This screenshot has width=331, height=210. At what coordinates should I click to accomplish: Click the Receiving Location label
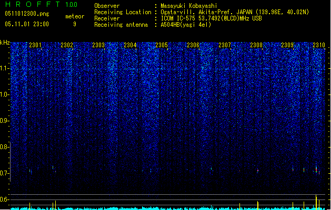click(x=123, y=12)
